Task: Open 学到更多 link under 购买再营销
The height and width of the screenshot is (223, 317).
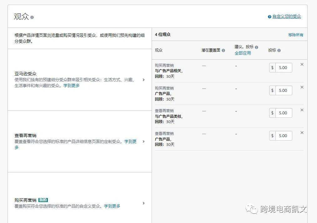Action: [112, 206]
